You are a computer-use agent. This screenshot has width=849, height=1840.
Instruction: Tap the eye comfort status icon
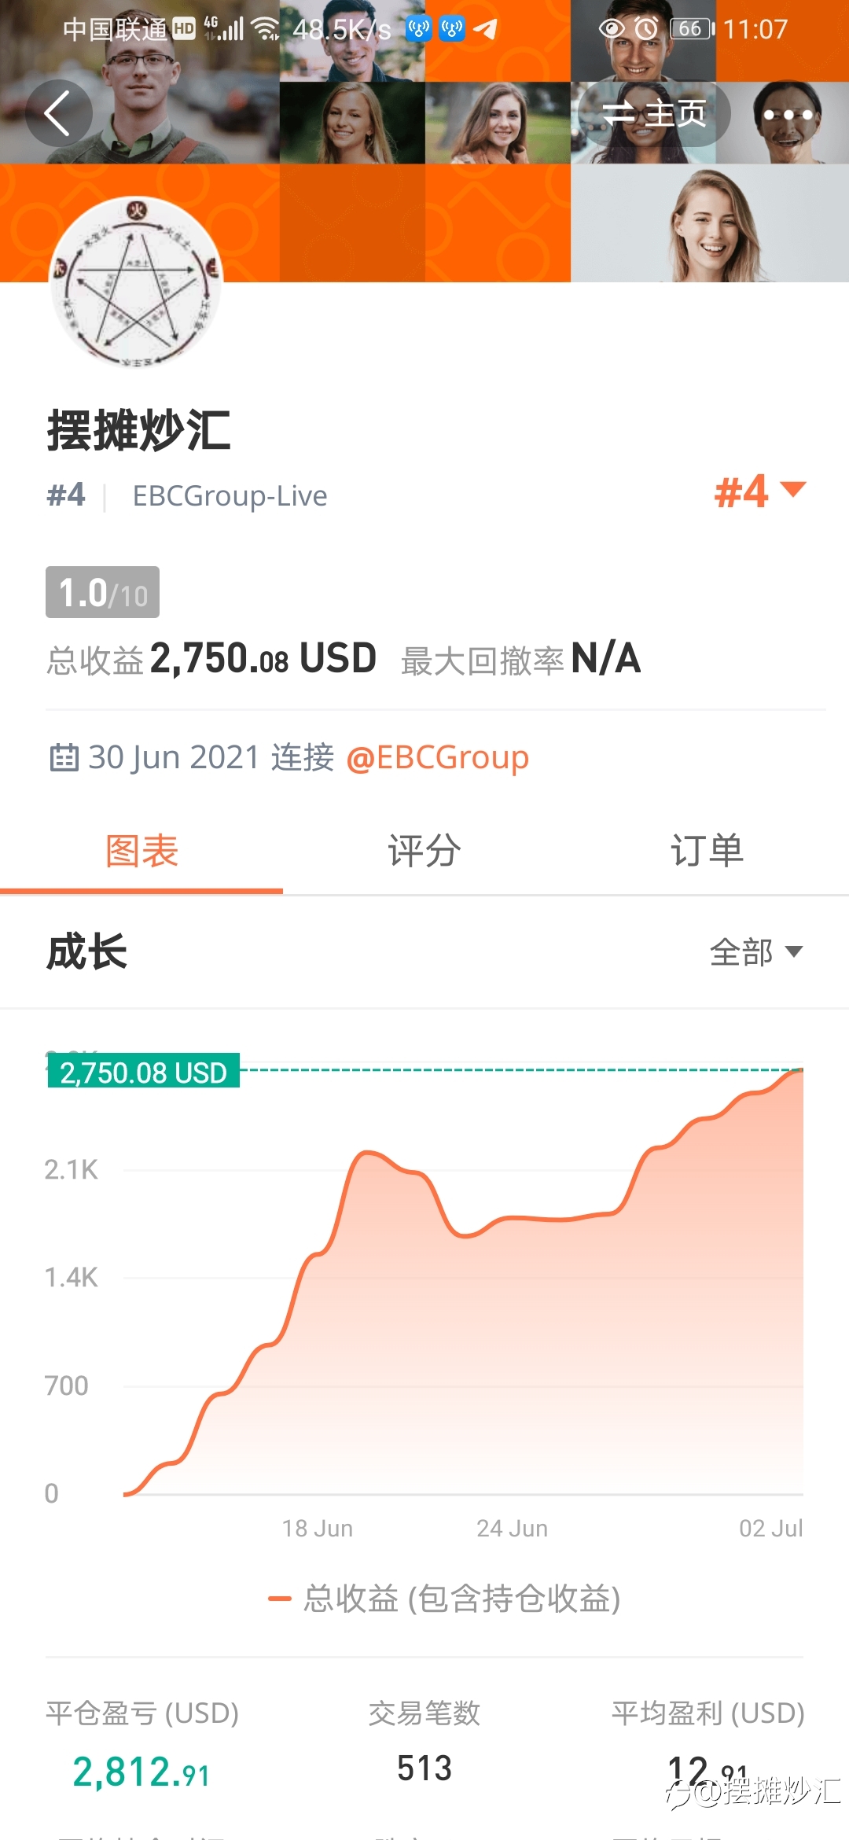(x=612, y=29)
